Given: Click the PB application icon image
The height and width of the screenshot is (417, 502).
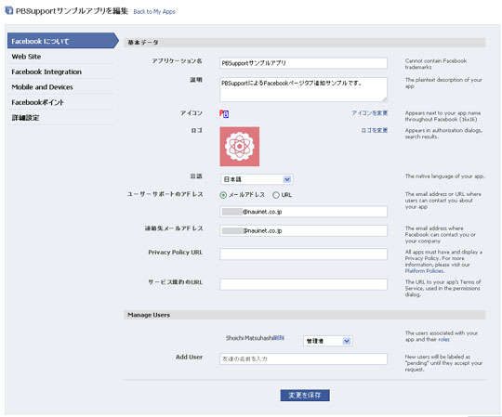Looking at the screenshot, I should click(224, 113).
